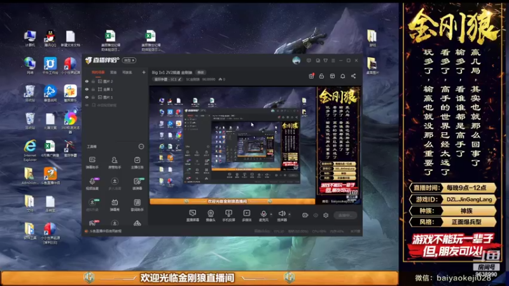Open the Administrator folder on desktop
Screen dimensions: 509x286
point(30,176)
